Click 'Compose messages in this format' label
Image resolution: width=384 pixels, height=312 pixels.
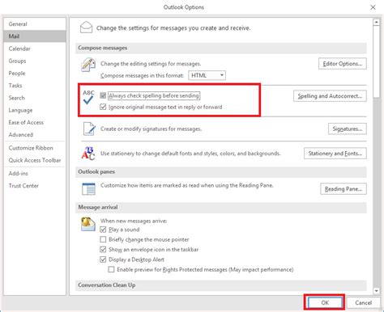coord(142,76)
